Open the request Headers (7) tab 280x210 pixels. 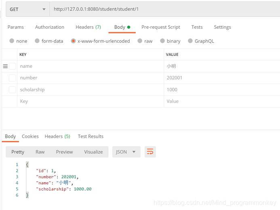[88, 27]
